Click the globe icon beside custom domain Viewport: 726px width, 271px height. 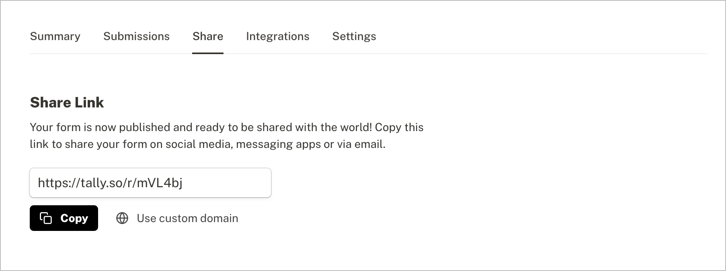pos(122,218)
